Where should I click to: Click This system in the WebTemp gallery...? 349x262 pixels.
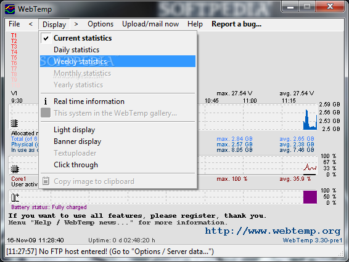118,113
